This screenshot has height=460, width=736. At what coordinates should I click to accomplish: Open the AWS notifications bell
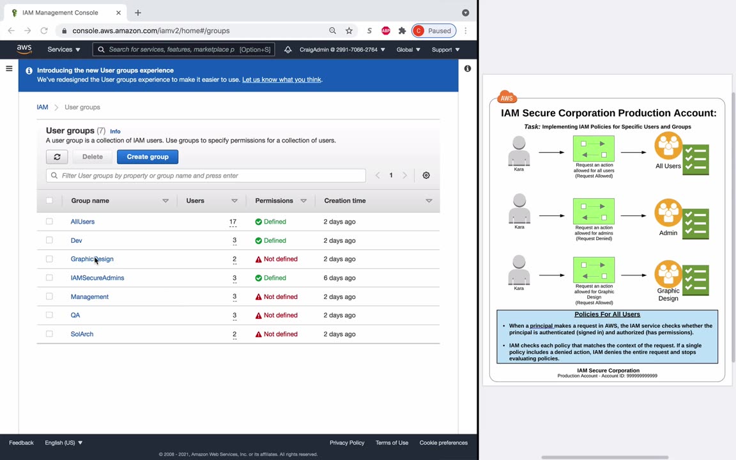point(287,50)
